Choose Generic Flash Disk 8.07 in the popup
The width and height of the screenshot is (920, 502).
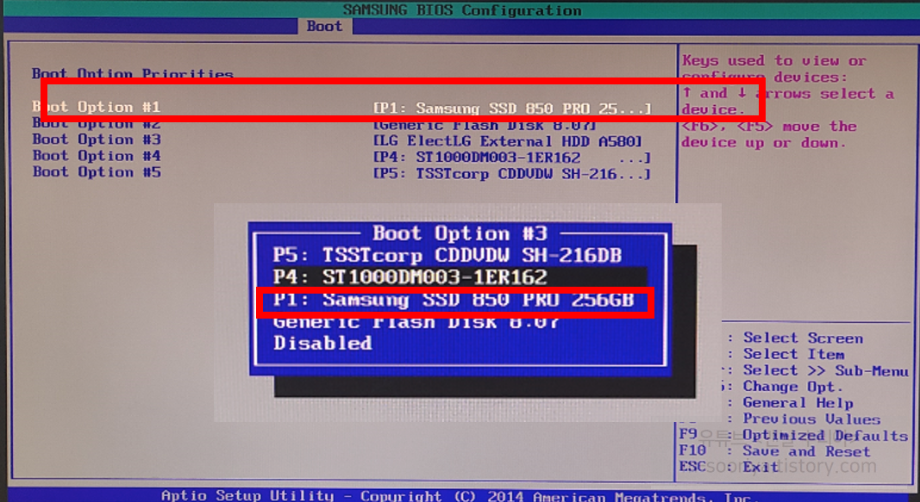[x=416, y=321]
